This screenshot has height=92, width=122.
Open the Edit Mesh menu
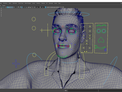pos(15,3)
